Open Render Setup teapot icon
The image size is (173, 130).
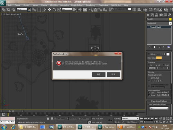click(x=171, y=9)
